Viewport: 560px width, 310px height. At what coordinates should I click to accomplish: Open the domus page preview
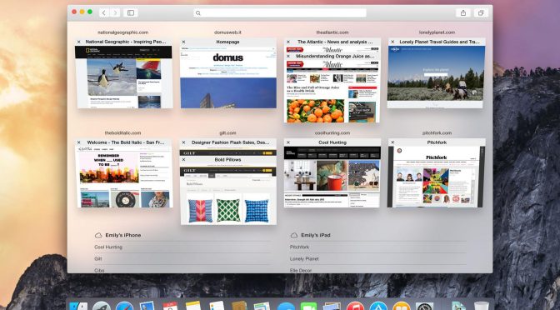coord(228,77)
